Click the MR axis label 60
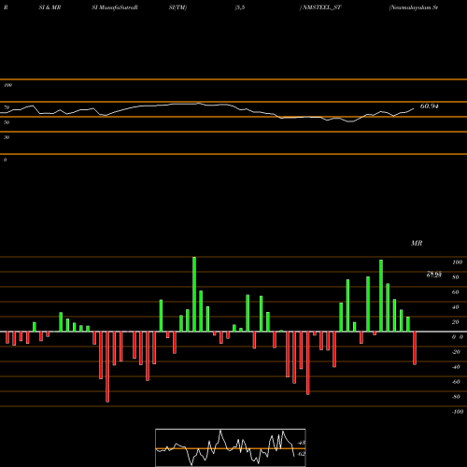Image resolution: width=467 pixels, height=467 pixels. (x=456, y=292)
